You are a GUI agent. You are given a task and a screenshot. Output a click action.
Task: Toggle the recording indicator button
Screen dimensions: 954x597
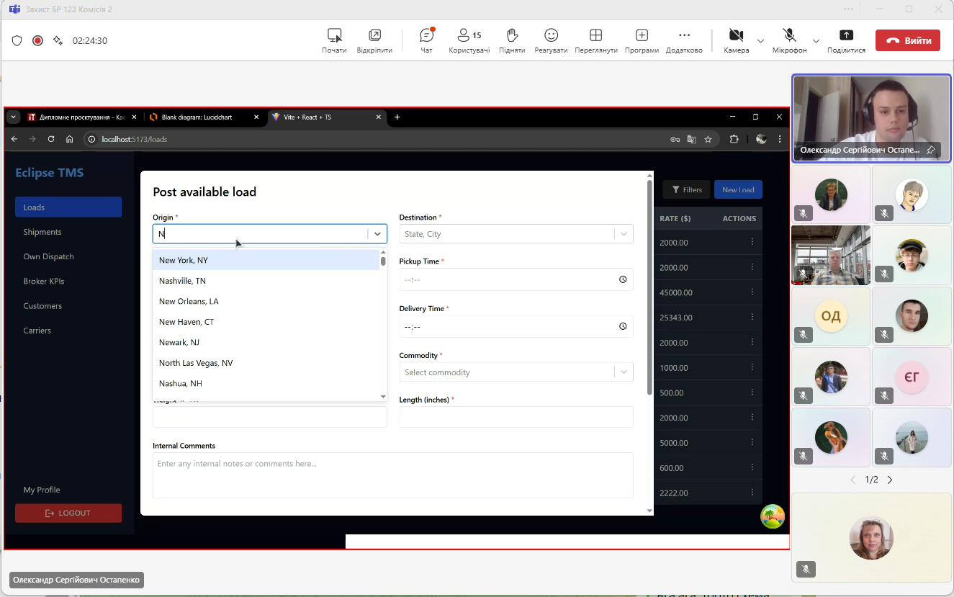(37, 41)
